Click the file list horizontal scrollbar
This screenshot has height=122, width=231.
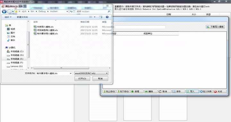pos(61,68)
